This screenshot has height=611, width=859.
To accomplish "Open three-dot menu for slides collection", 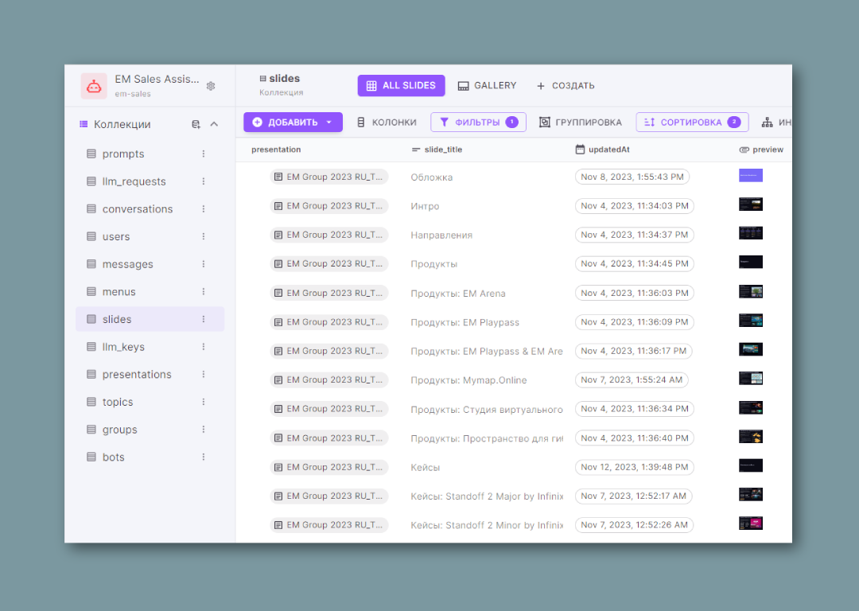I will [x=204, y=319].
